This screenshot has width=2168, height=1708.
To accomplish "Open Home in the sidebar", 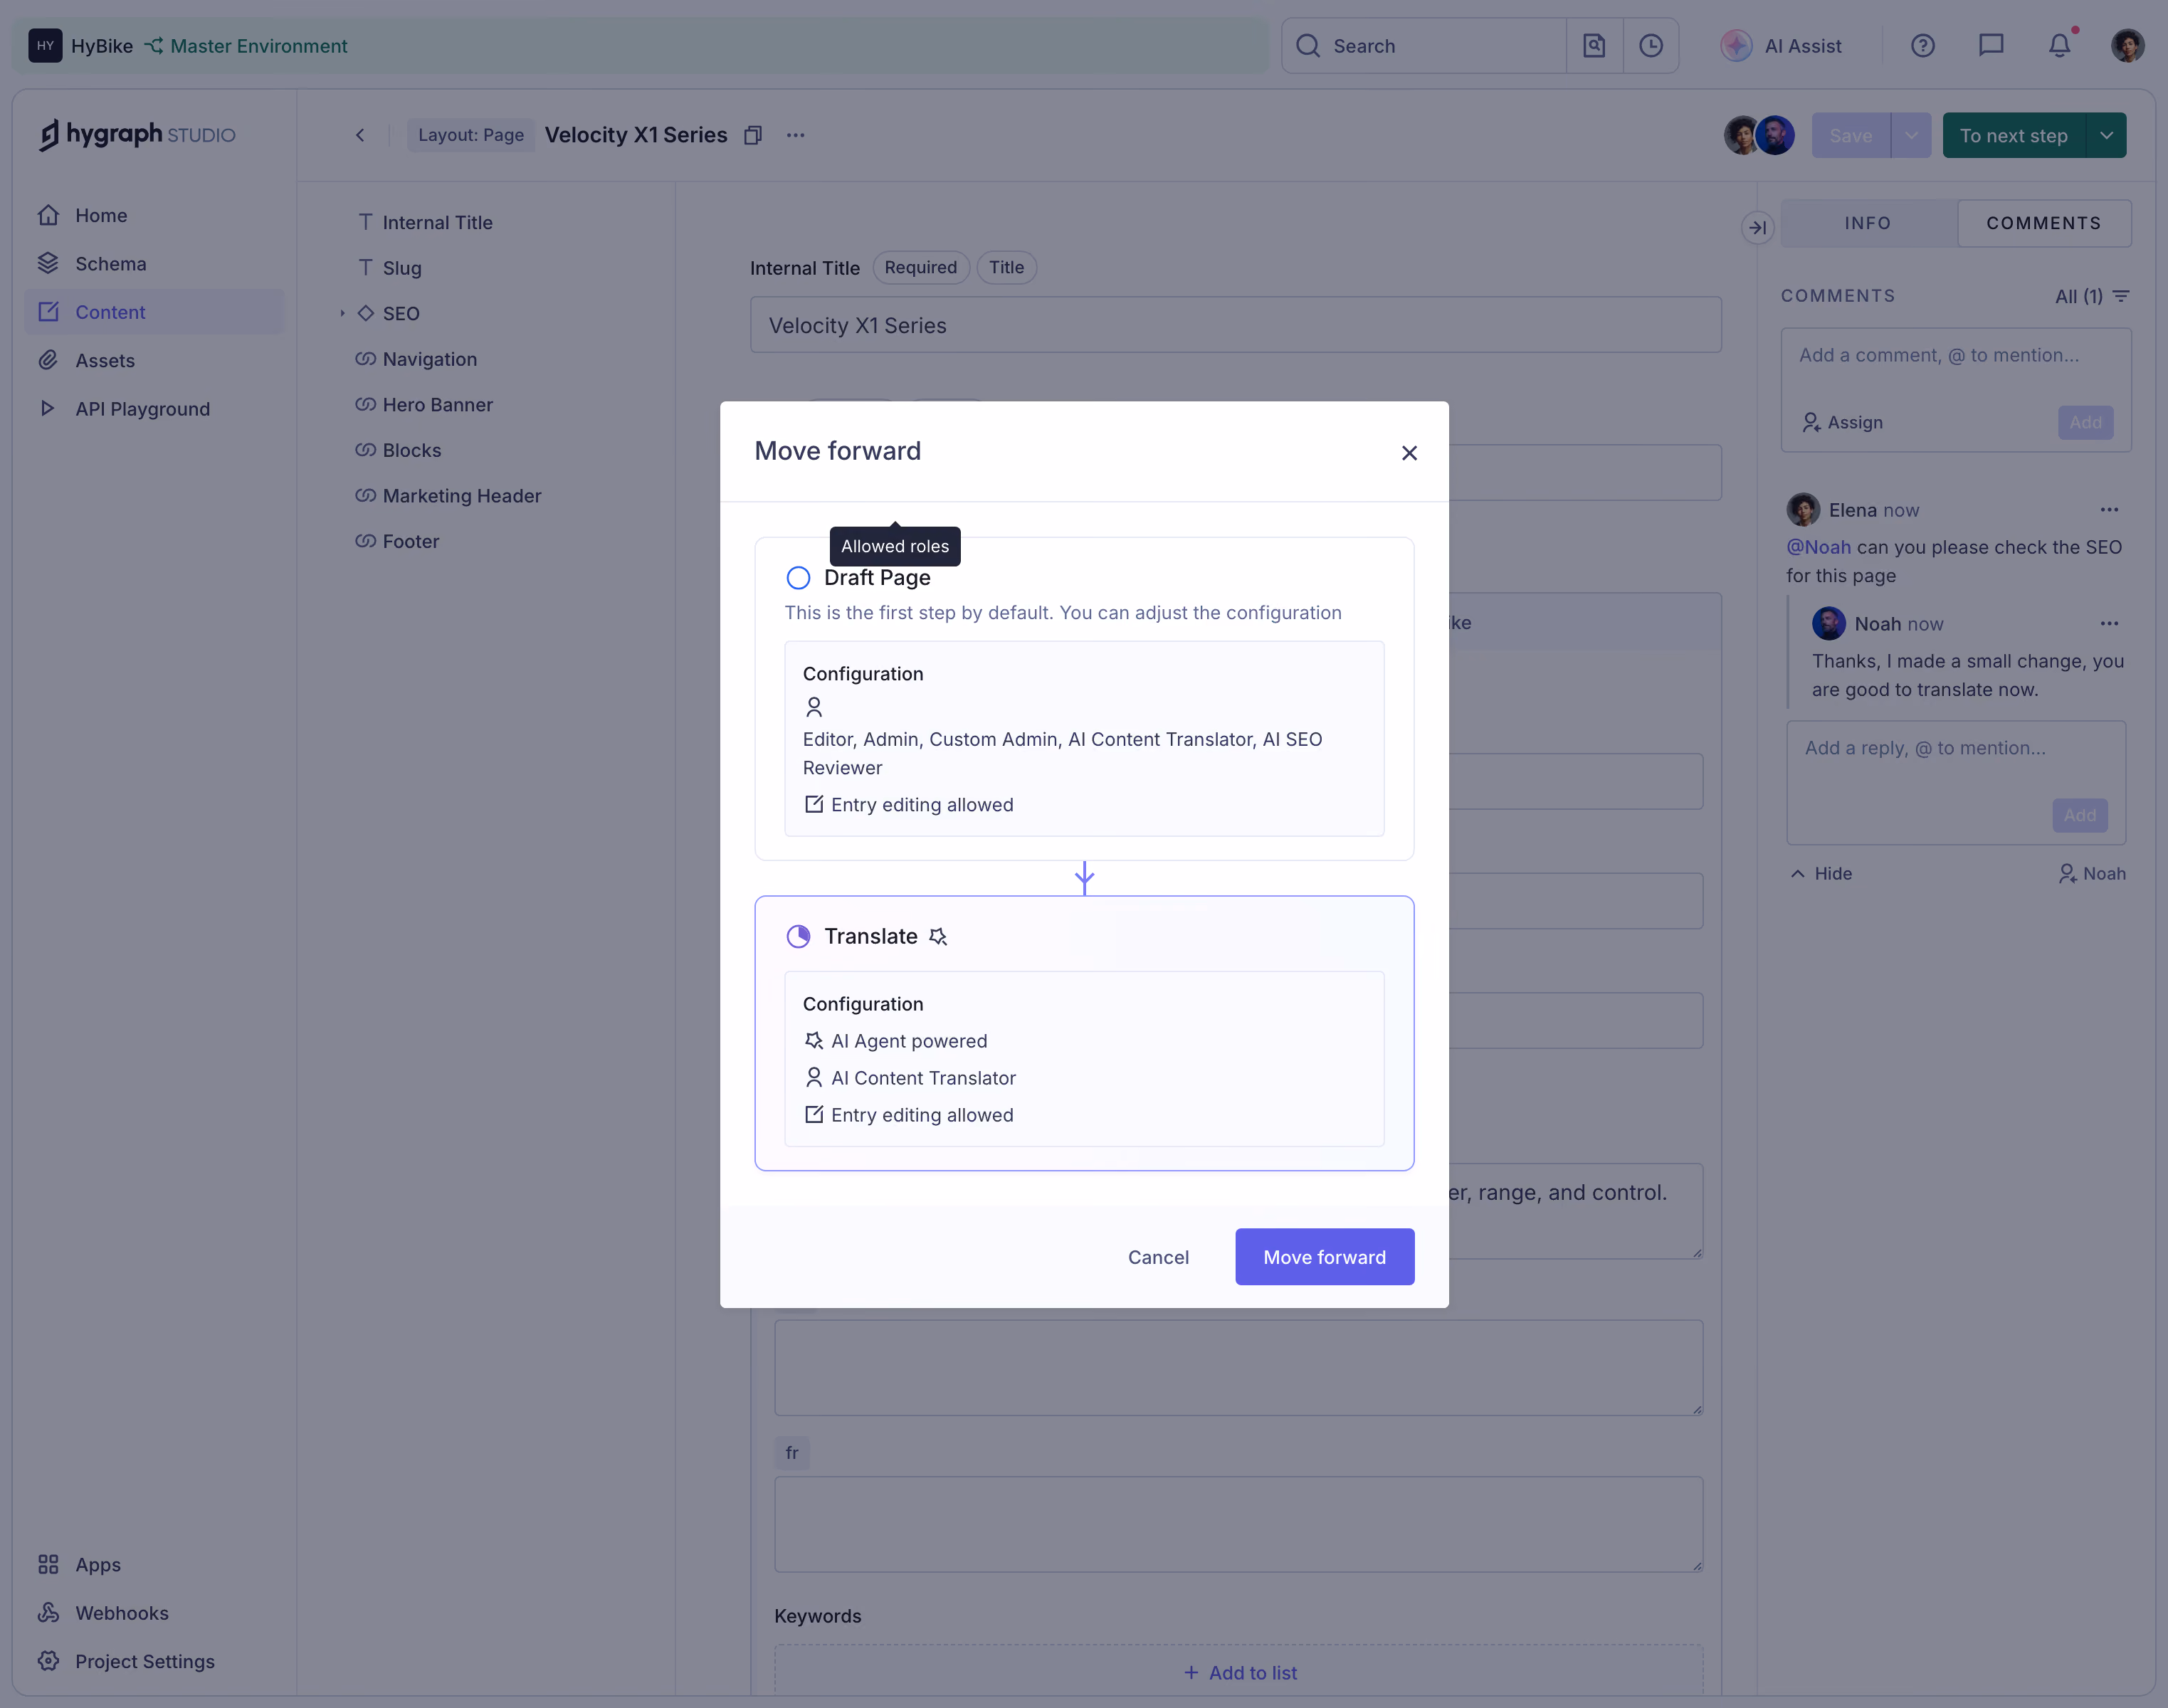I will pyautogui.click(x=154, y=215).
